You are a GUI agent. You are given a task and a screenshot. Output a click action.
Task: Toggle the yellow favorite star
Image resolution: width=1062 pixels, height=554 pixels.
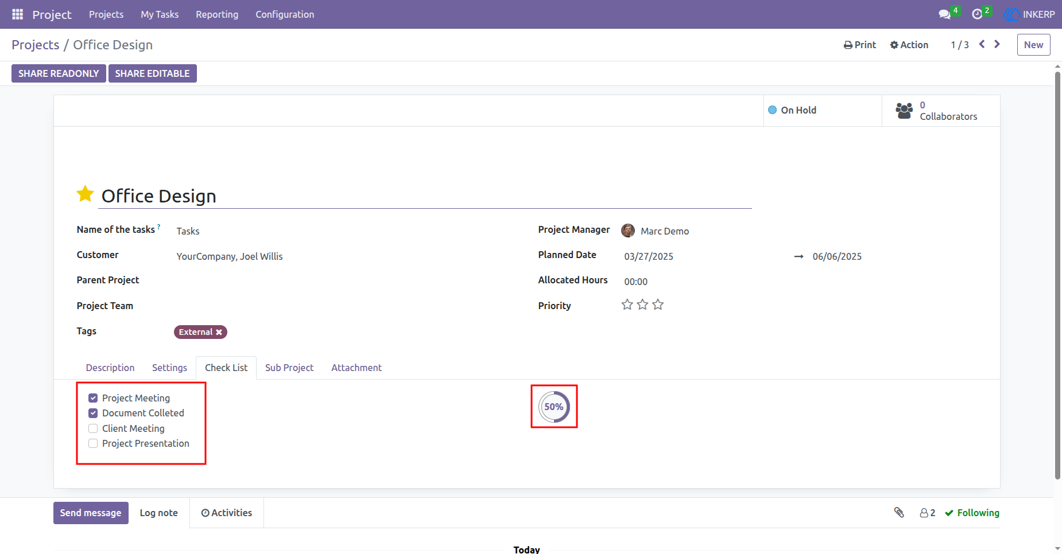click(85, 194)
